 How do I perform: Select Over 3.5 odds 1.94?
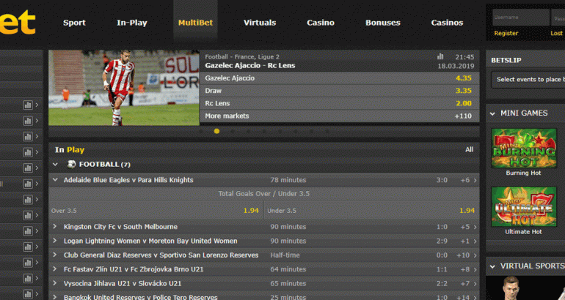coord(250,211)
